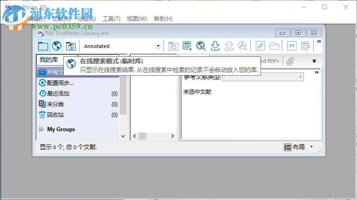
Task: Click the 未选中文献 text
Action: [x=197, y=92]
